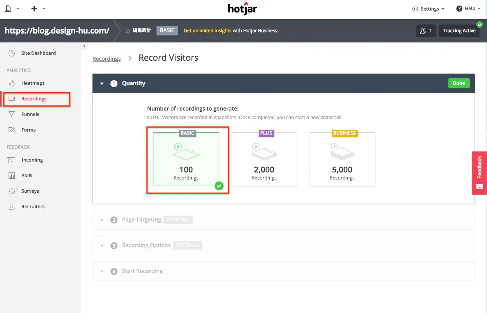Screen dimensions: 487x313
Task: Follow the Get unlimited insights link
Action: (207, 30)
